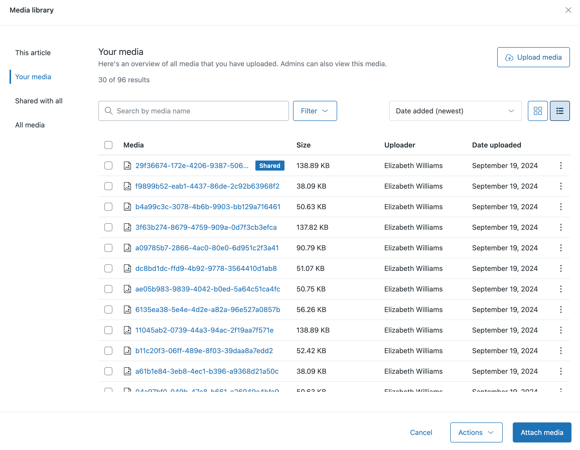Open the All media tab
The width and height of the screenshot is (580, 450).
tap(30, 125)
